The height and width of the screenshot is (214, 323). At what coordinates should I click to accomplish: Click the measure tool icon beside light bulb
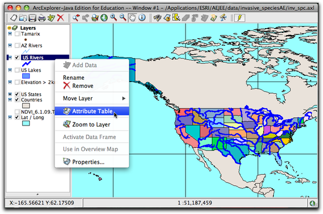pyautogui.click(x=223, y=18)
